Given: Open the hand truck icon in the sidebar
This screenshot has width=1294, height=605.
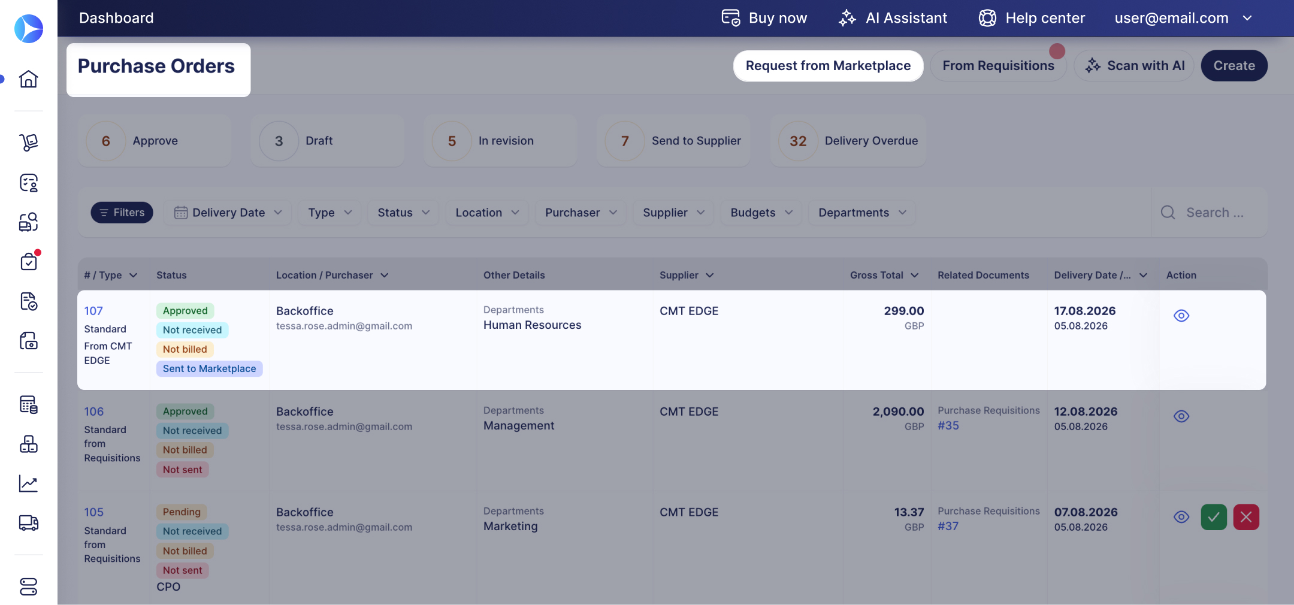Looking at the screenshot, I should pos(28,142).
